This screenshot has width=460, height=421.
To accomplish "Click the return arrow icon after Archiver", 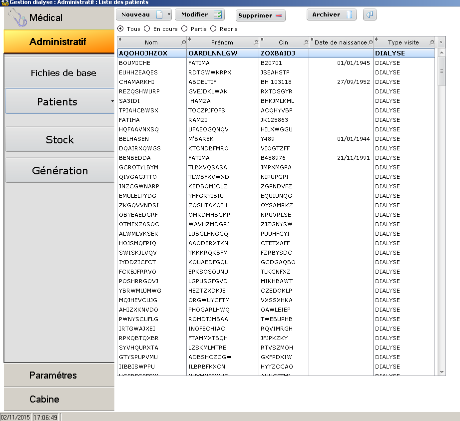I will coord(370,15).
